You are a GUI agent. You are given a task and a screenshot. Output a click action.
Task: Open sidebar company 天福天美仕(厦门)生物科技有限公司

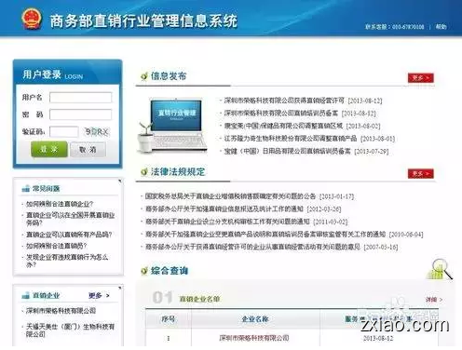(71, 330)
